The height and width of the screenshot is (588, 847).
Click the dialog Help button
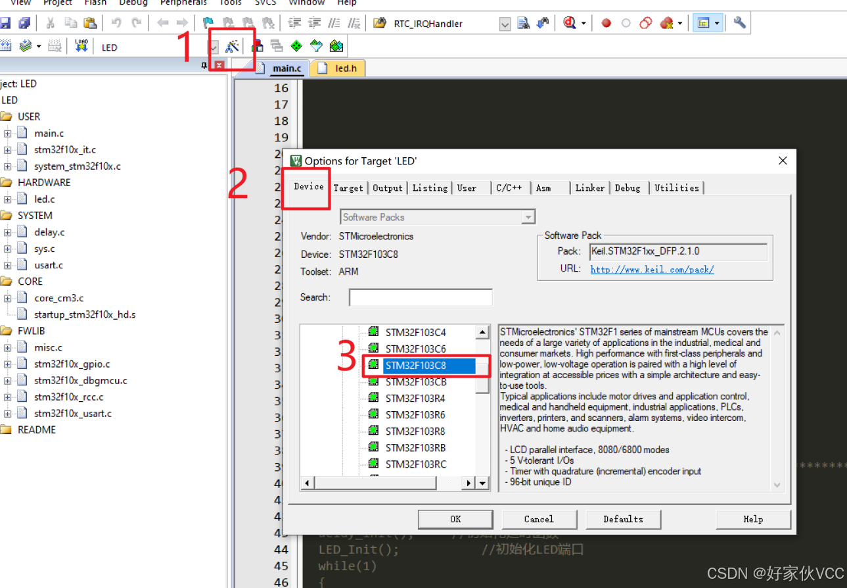tap(753, 519)
